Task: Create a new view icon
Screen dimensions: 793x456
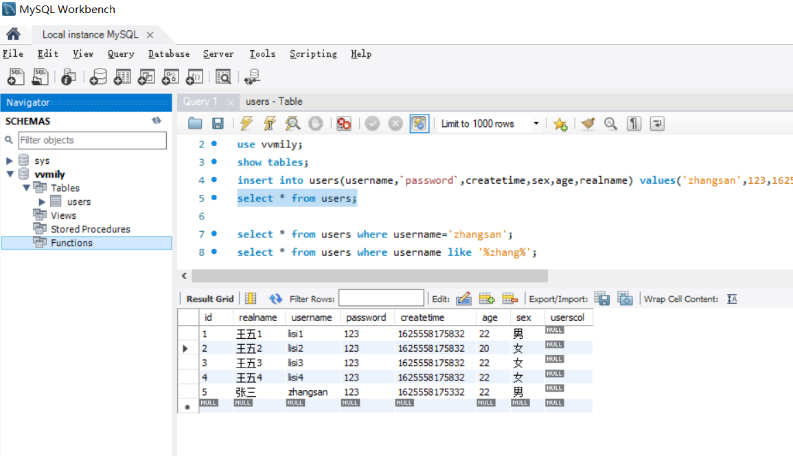Action: tap(146, 77)
